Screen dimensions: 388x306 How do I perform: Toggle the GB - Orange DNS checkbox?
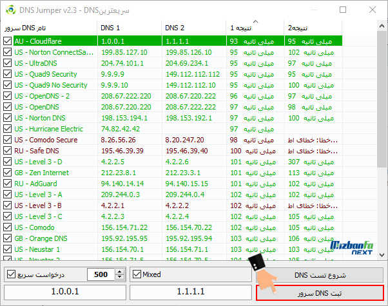pos(8,238)
